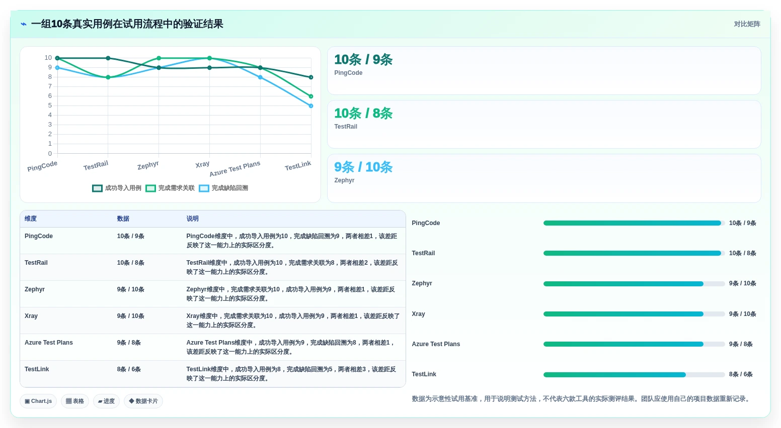
Task: Click the 完成缺陷回溯 legend label
Action: pos(230,188)
